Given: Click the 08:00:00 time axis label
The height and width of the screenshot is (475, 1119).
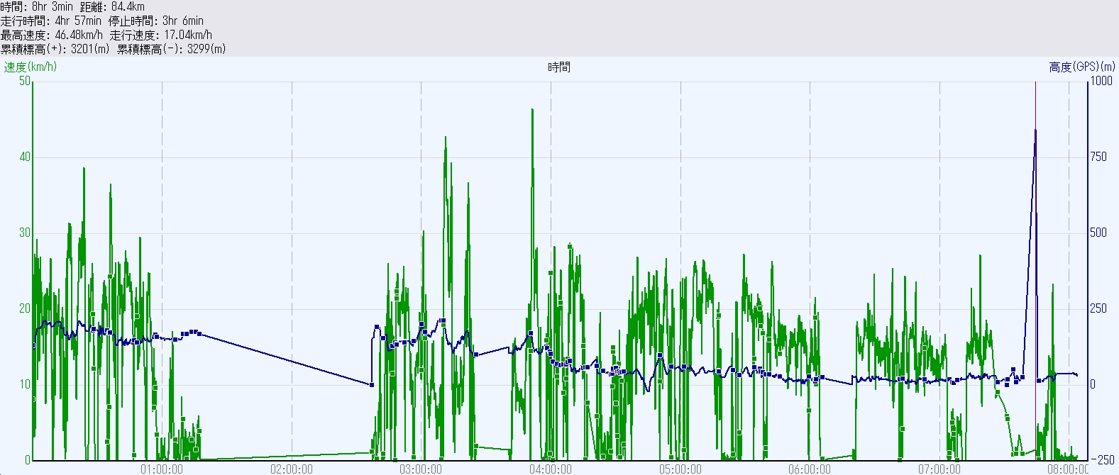Looking at the screenshot, I should pyautogui.click(x=1068, y=469).
